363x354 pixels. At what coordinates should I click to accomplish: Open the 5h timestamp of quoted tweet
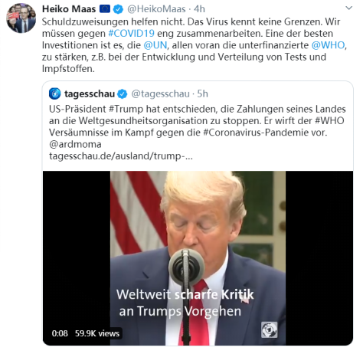pyautogui.click(x=203, y=94)
